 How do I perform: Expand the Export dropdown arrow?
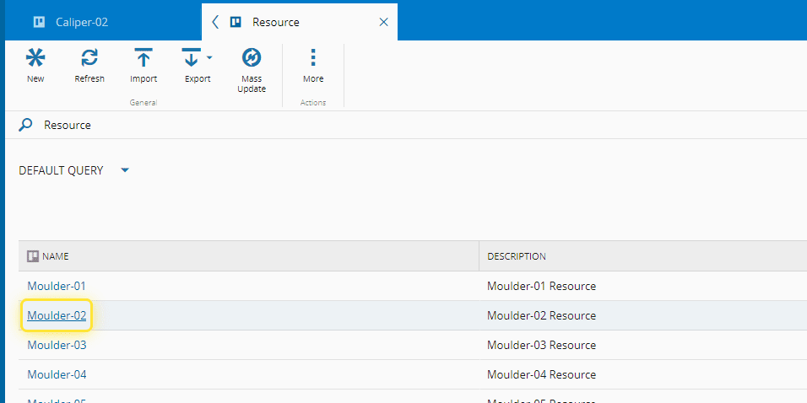(209, 58)
